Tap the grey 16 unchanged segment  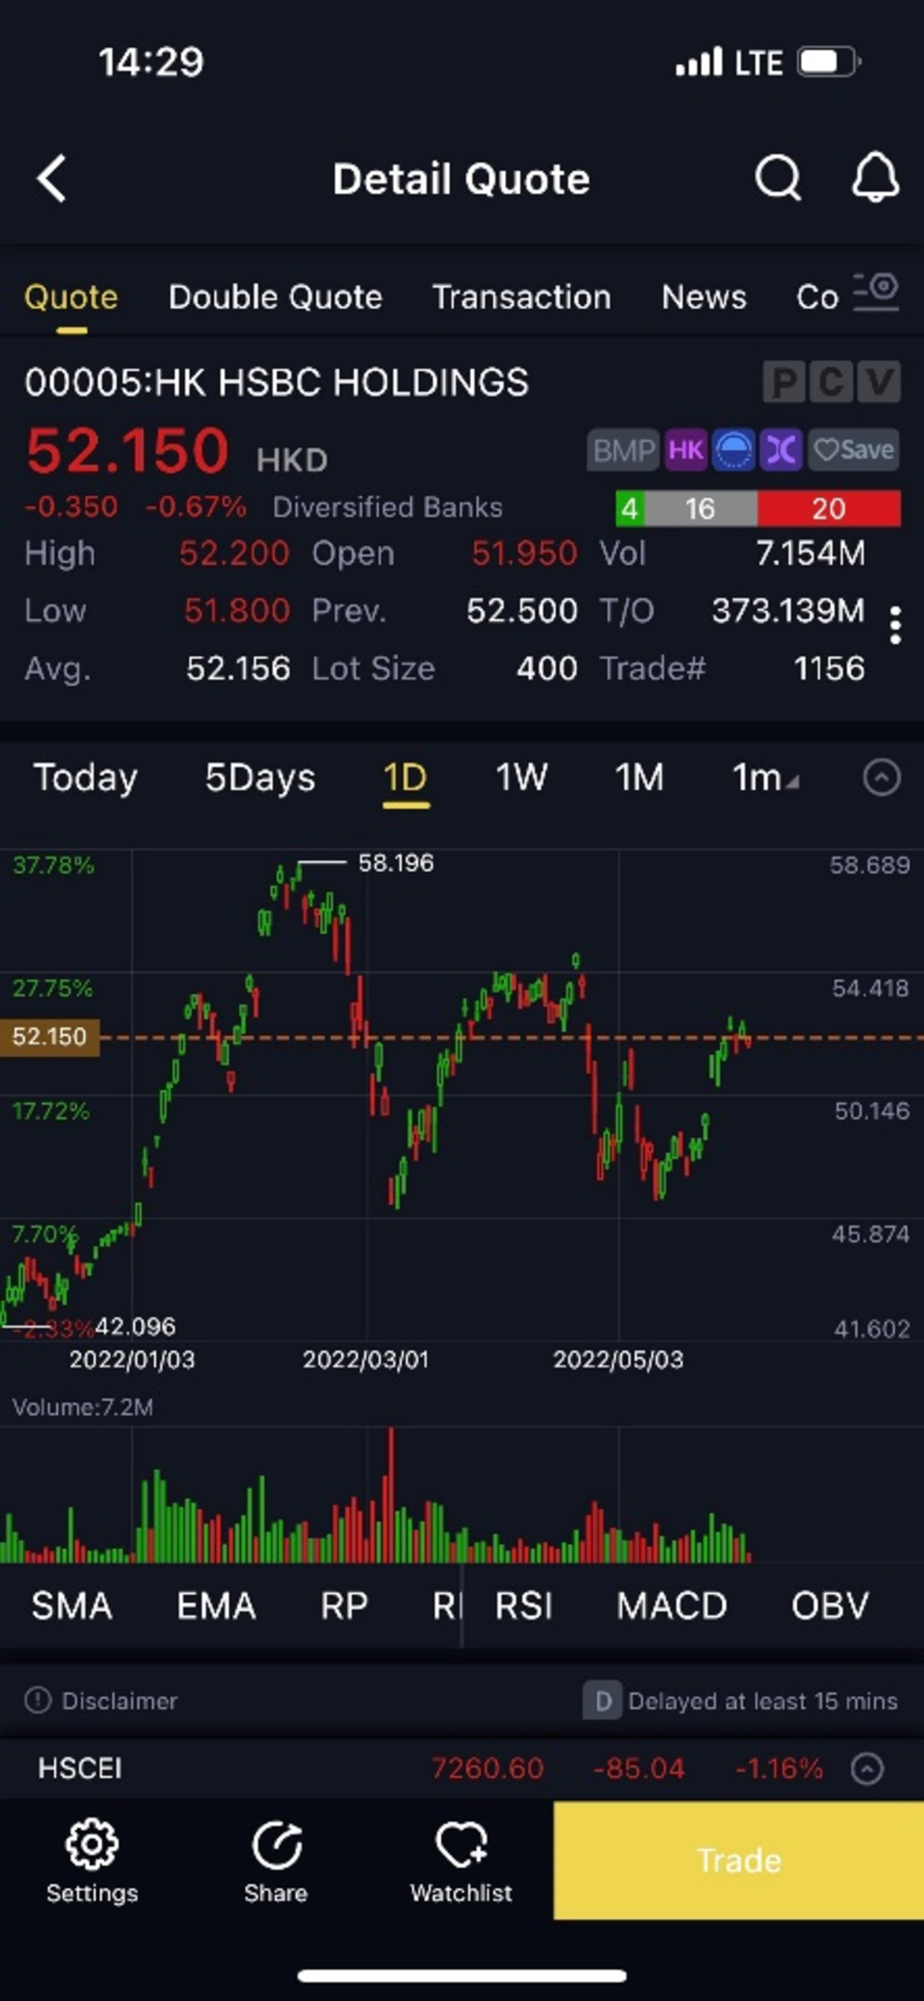point(699,508)
